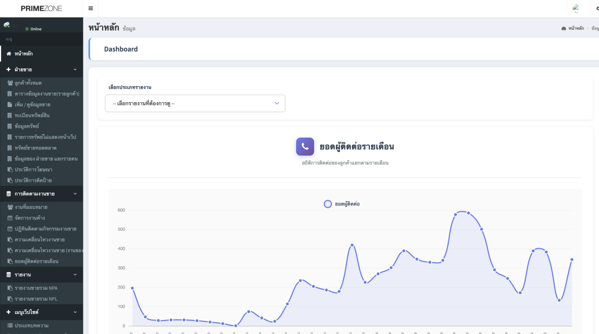Click the file icon next to เพิ่ม / ดูข้อมูลขาย

coord(10,105)
